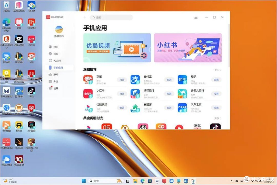Viewport: 277px width, 185px height.
Task: Select the Recycle Bin desktop icon
Action: (x=6, y=6)
